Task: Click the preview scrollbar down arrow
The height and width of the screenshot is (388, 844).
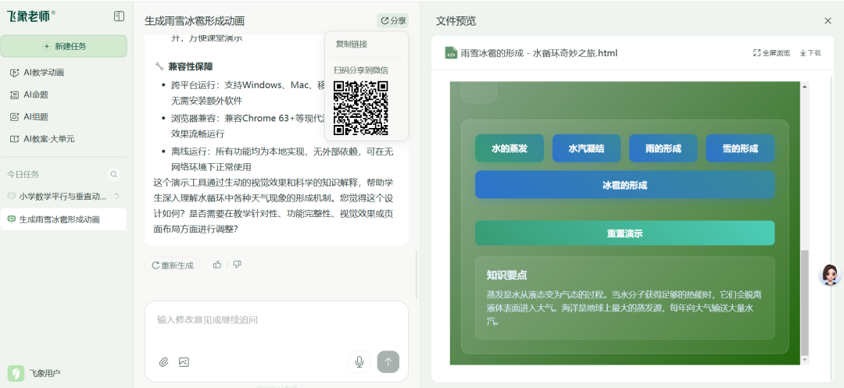Action: point(805,360)
